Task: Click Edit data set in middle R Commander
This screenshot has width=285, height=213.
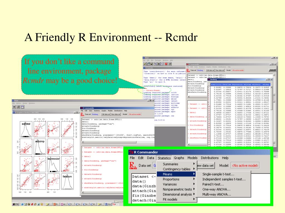Action: click(x=105, y=114)
